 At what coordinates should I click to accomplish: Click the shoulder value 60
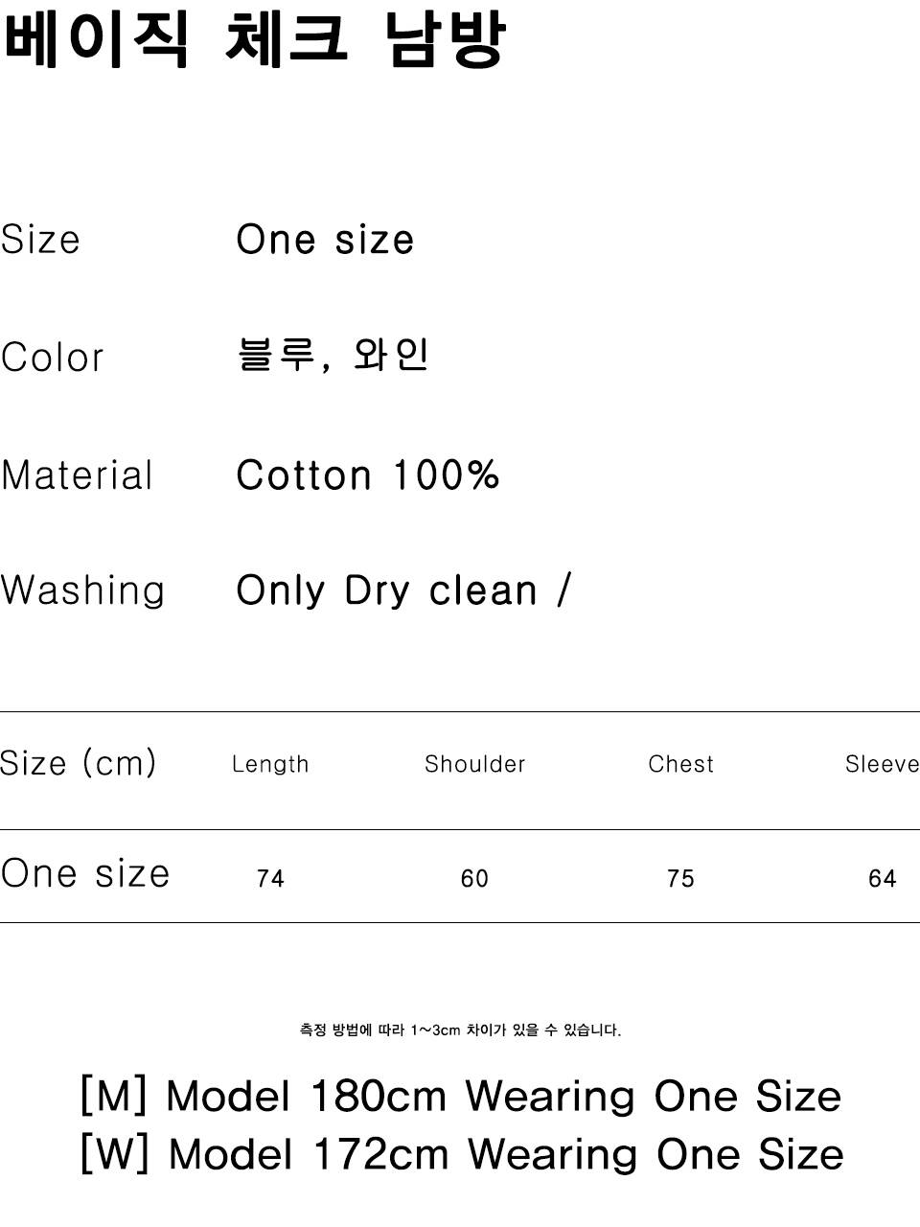coord(474,878)
